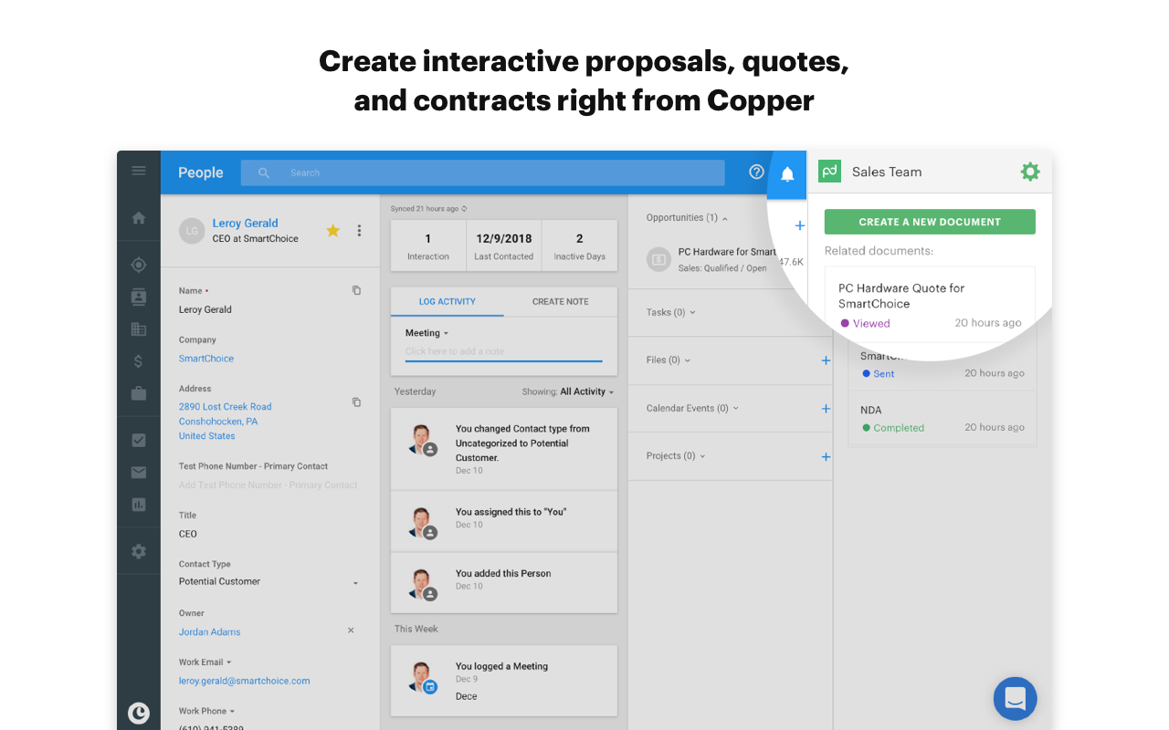This screenshot has height=730, width=1169.
Task: Open PandaDoc settings gear icon
Action: (x=1030, y=172)
